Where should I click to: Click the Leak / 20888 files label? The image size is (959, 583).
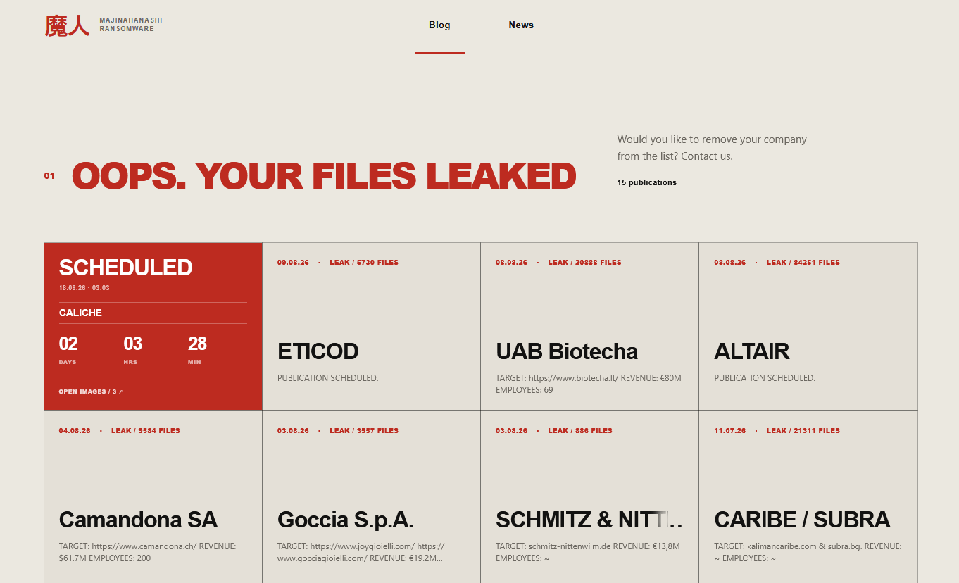pyautogui.click(x=584, y=262)
